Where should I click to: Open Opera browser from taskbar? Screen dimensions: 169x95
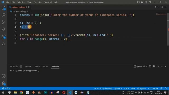coord(64,93)
